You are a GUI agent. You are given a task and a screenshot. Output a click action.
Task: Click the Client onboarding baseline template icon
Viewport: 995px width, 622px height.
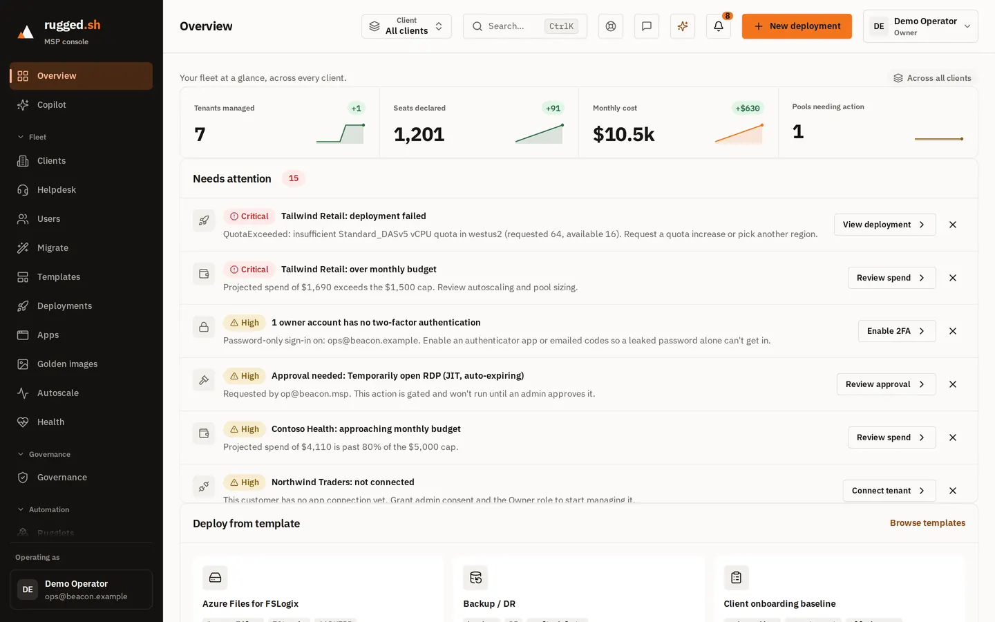pyautogui.click(x=737, y=578)
